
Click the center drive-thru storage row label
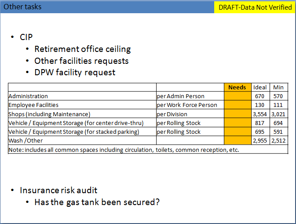point(76,123)
